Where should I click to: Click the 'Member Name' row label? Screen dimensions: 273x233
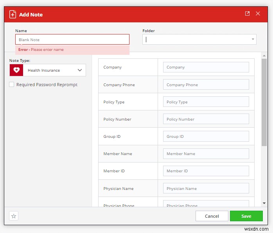(x=118, y=154)
